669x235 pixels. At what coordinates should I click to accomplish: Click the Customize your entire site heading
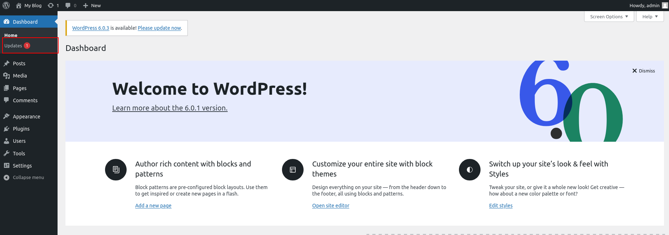click(372, 169)
